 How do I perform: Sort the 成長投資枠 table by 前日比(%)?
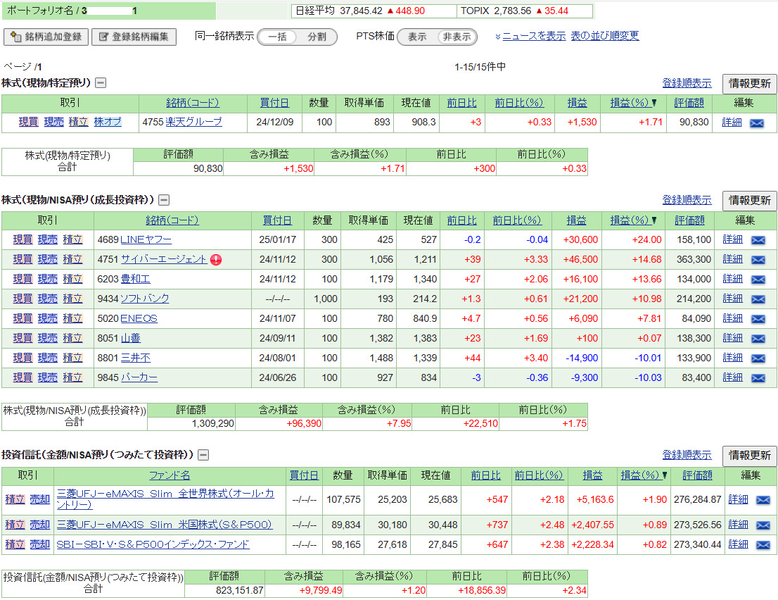click(x=516, y=220)
